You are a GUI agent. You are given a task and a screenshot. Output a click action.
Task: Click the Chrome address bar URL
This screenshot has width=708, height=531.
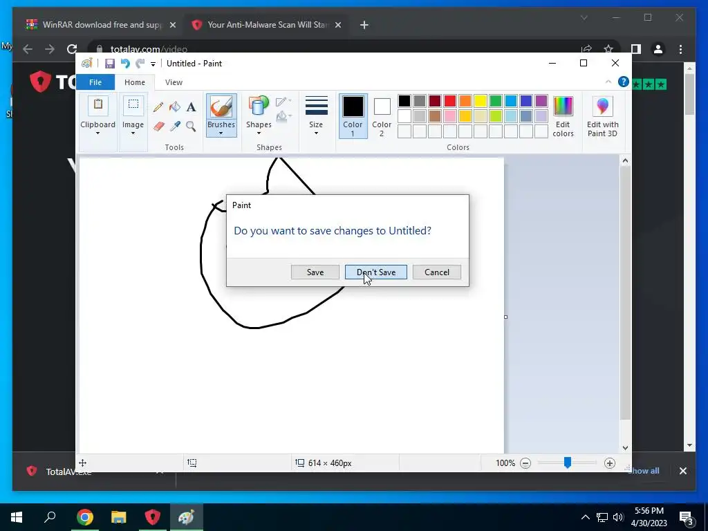(149, 49)
